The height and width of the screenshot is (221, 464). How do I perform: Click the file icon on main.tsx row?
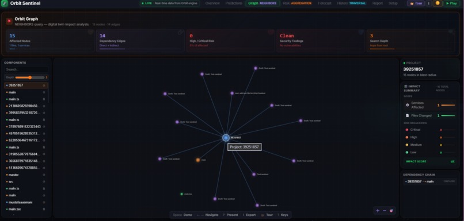[x=44, y=209]
